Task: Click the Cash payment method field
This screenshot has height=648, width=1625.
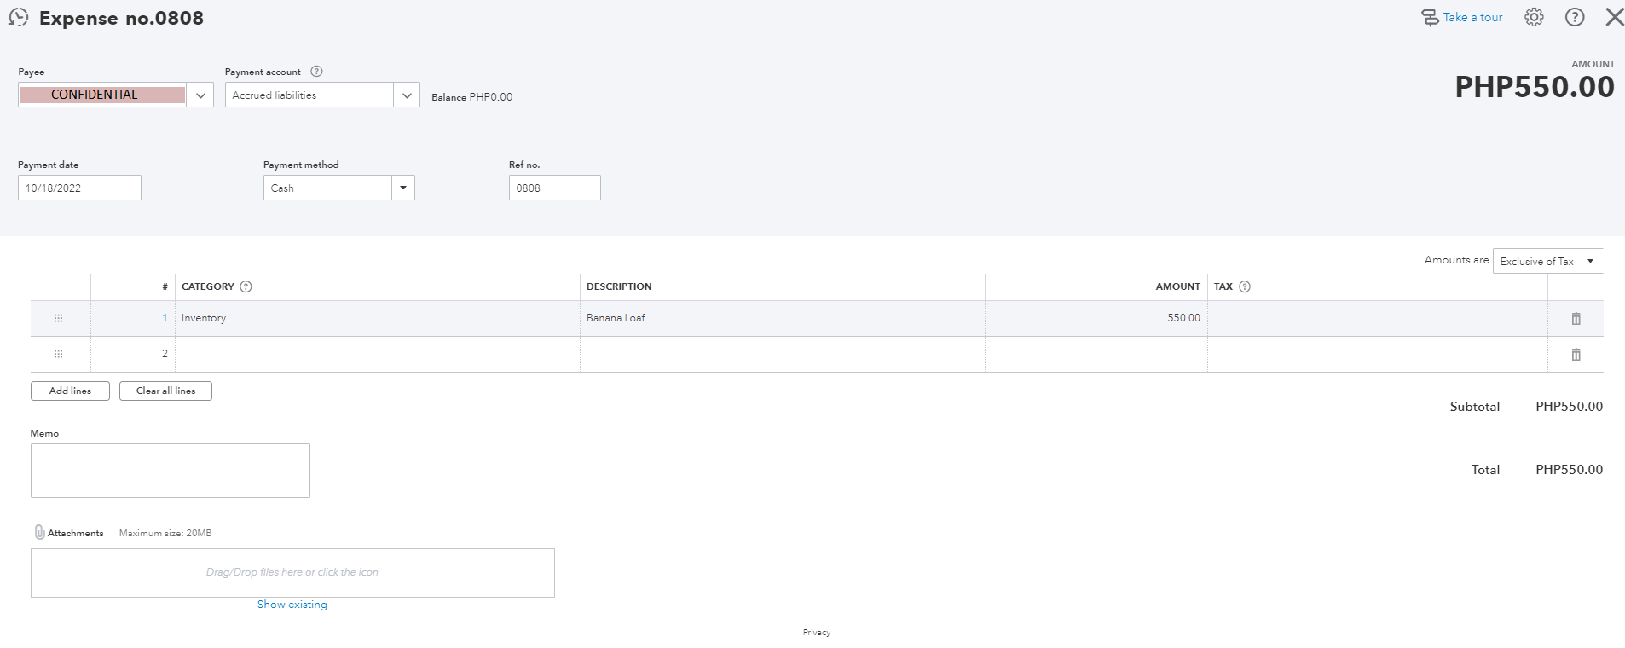Action: (x=327, y=188)
